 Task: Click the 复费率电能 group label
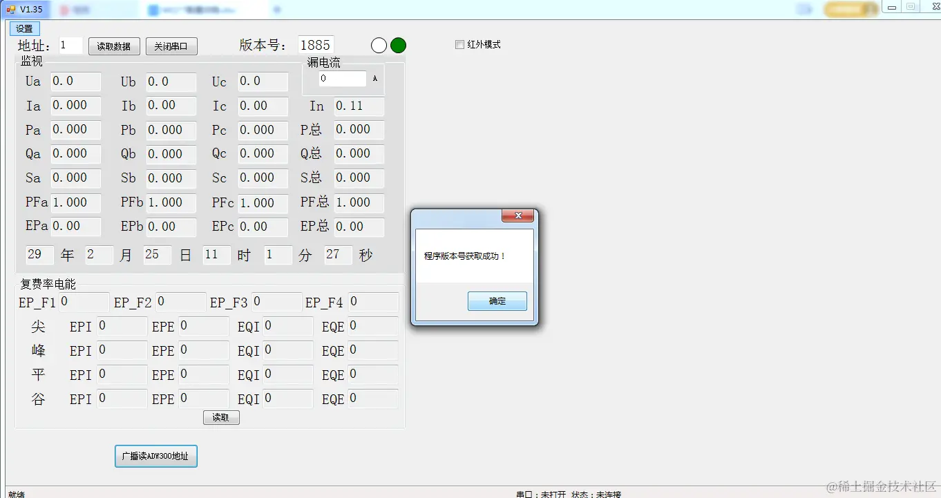click(x=48, y=284)
